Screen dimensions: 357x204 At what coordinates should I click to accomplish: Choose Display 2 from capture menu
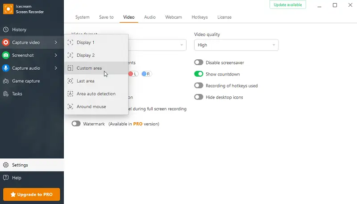(x=96, y=55)
